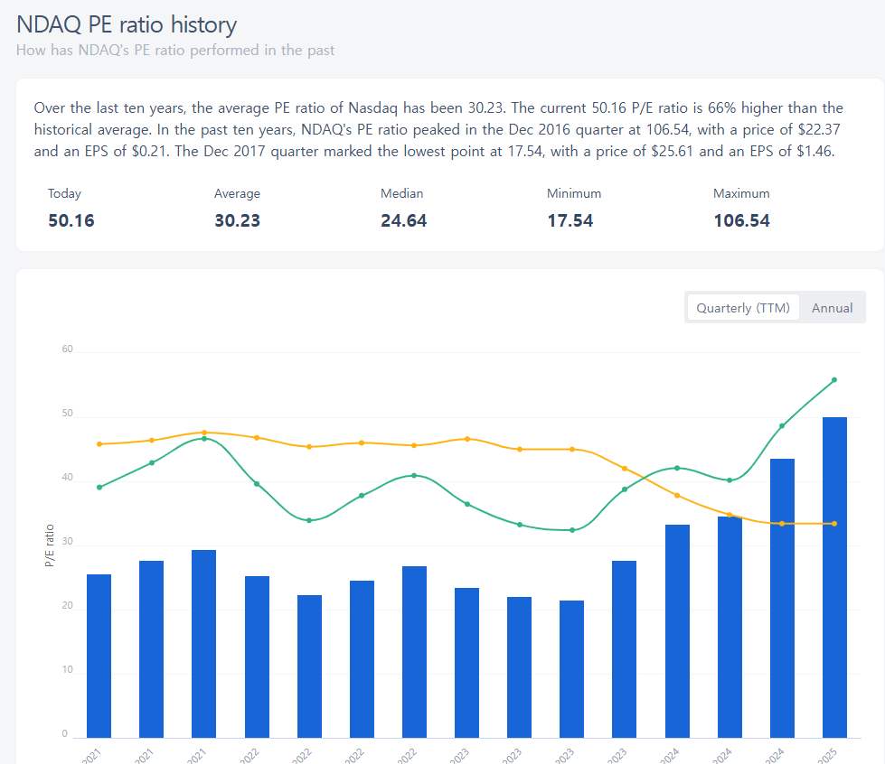Click the 'Minimum' label
This screenshot has height=764, width=885.
point(574,193)
